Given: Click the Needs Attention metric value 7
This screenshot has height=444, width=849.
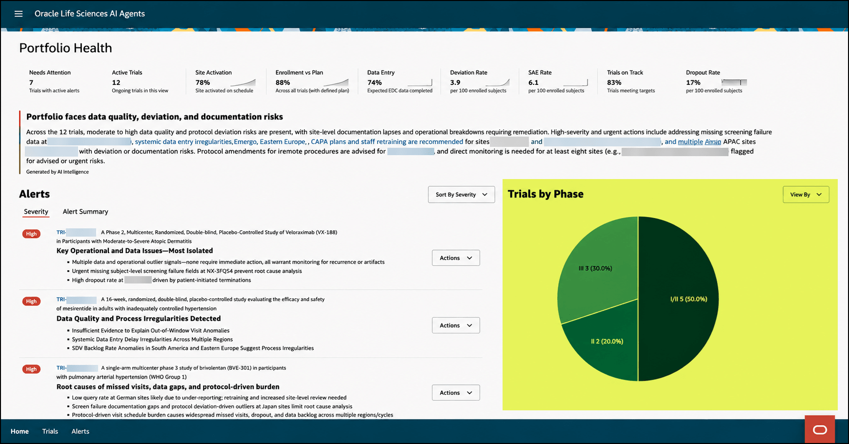Looking at the screenshot, I should (31, 82).
